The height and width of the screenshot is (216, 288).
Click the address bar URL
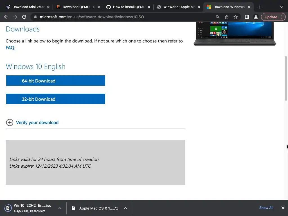click(x=92, y=17)
